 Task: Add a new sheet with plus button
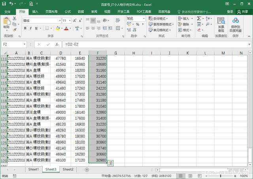point(87,169)
